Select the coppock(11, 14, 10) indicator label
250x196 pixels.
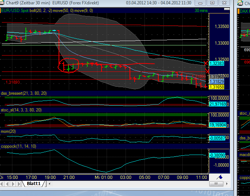pos(19,146)
